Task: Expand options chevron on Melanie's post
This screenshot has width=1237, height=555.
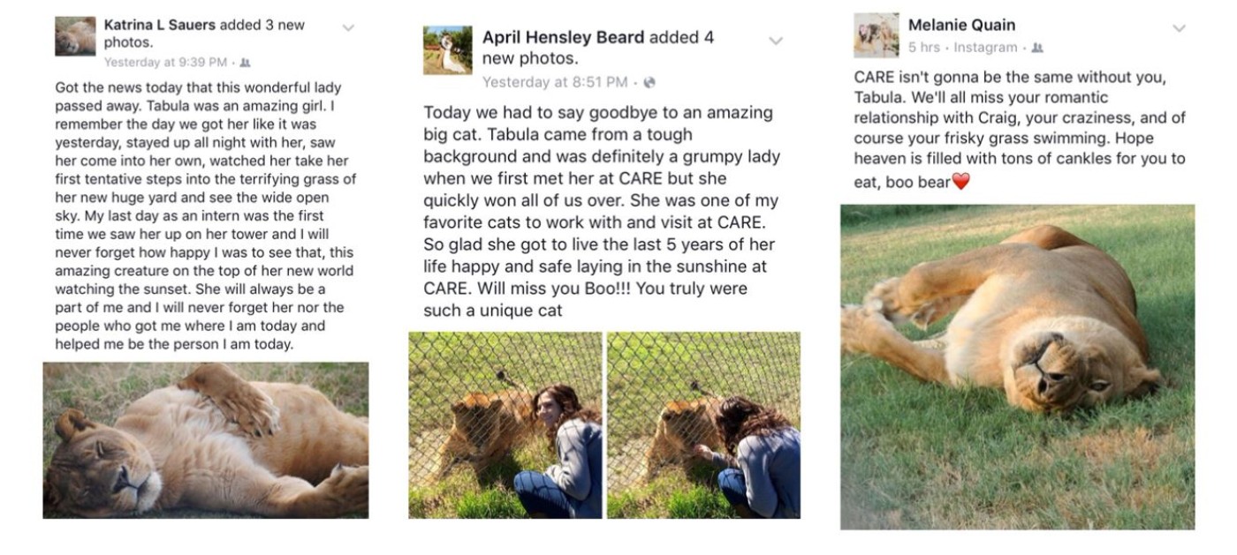Action: pos(1179,28)
